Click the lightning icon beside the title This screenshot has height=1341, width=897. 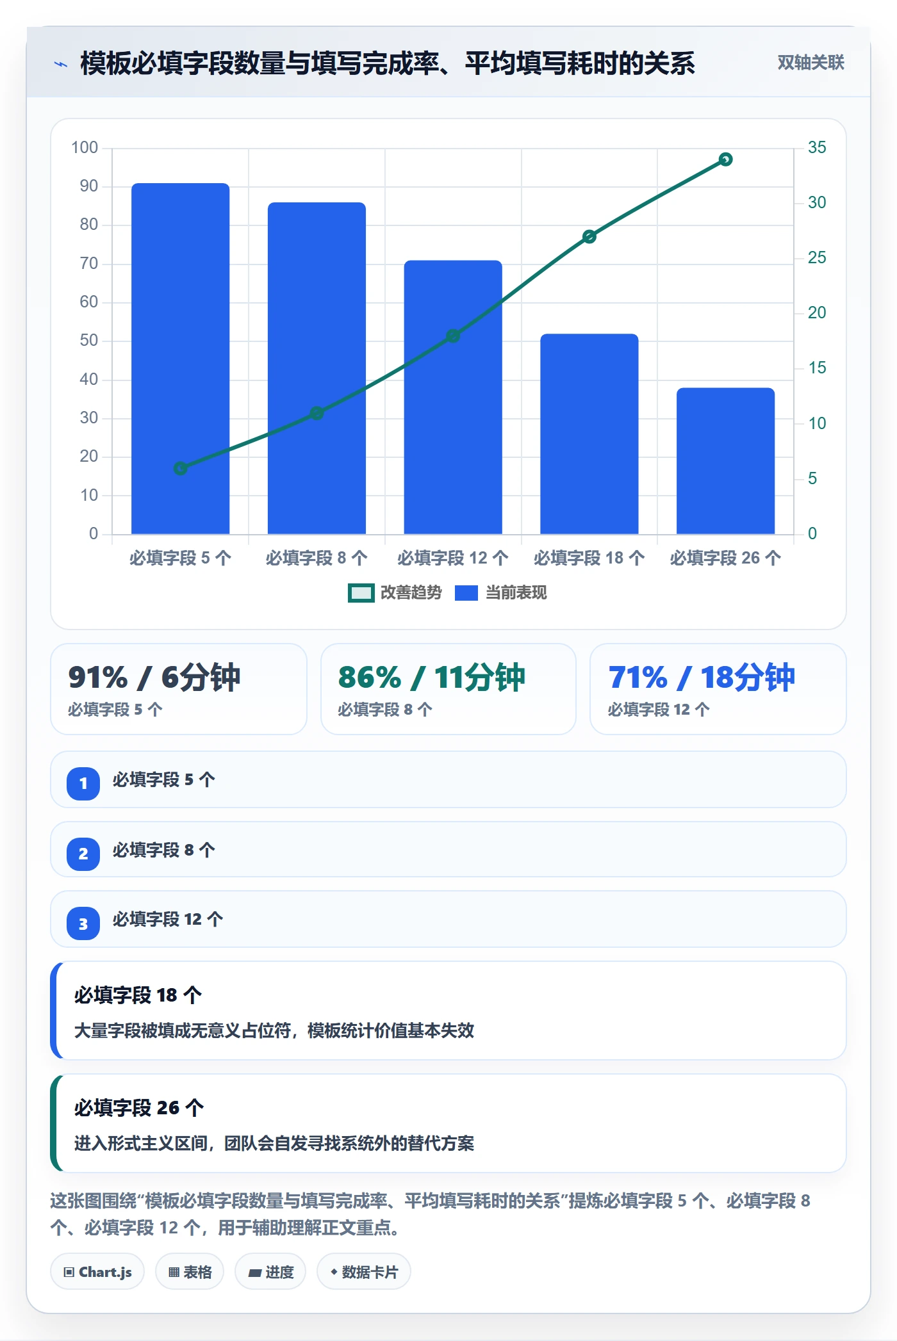click(x=61, y=64)
